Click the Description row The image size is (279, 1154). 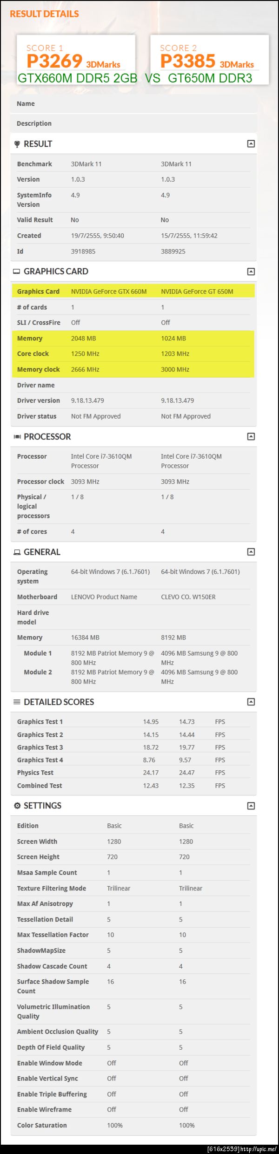(133, 123)
